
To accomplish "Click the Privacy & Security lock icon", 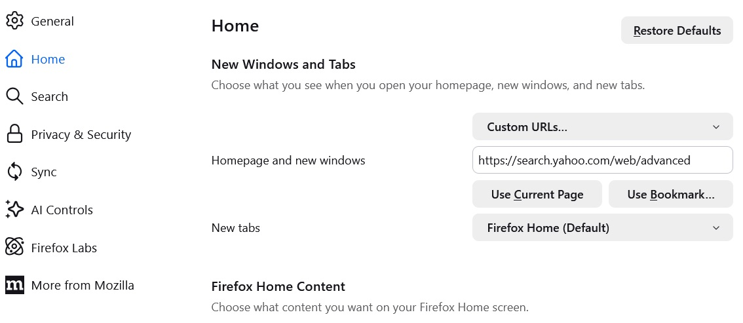I will coord(14,134).
